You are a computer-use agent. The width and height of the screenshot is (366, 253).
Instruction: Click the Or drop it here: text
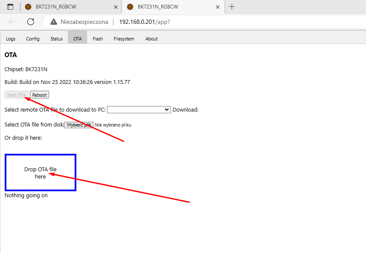click(23, 138)
